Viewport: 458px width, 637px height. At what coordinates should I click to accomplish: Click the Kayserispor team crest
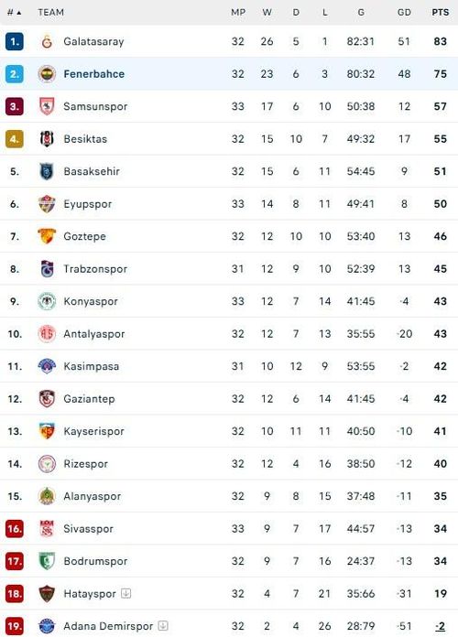(47, 431)
